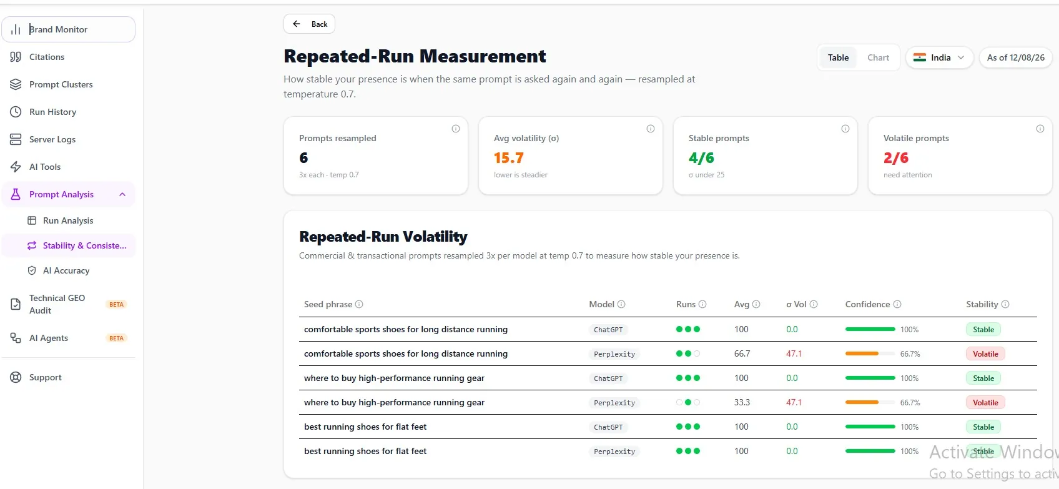Click the Citations quote icon
The image size is (1059, 489).
16,57
